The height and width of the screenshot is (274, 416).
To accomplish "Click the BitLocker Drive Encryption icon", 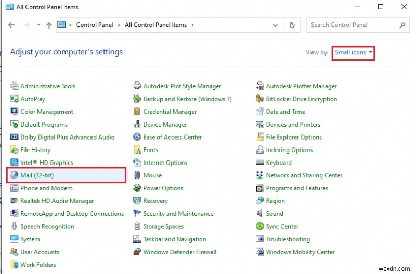I will pyautogui.click(x=259, y=99).
